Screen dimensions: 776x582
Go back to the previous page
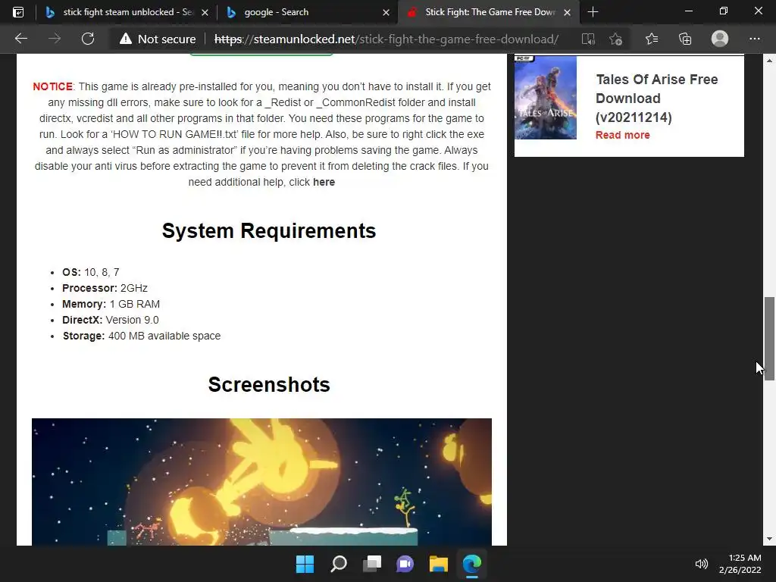(20, 39)
